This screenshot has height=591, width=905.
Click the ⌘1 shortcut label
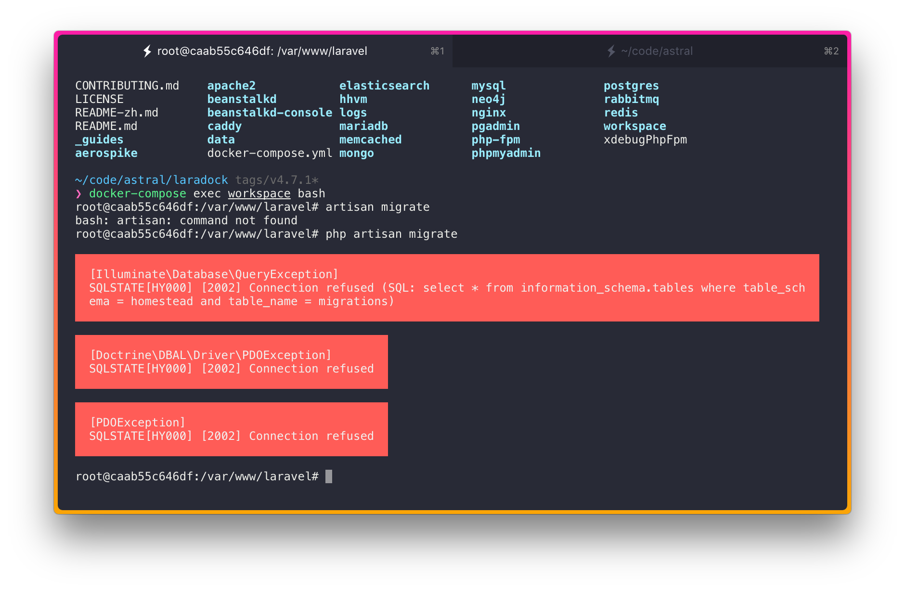pyautogui.click(x=437, y=51)
